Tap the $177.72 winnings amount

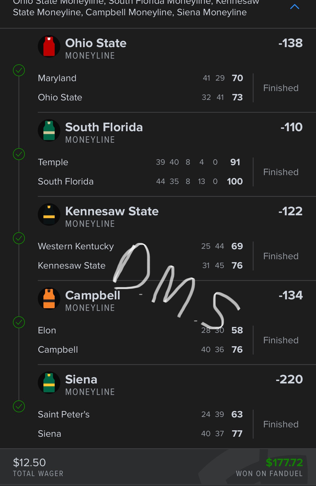click(284, 462)
